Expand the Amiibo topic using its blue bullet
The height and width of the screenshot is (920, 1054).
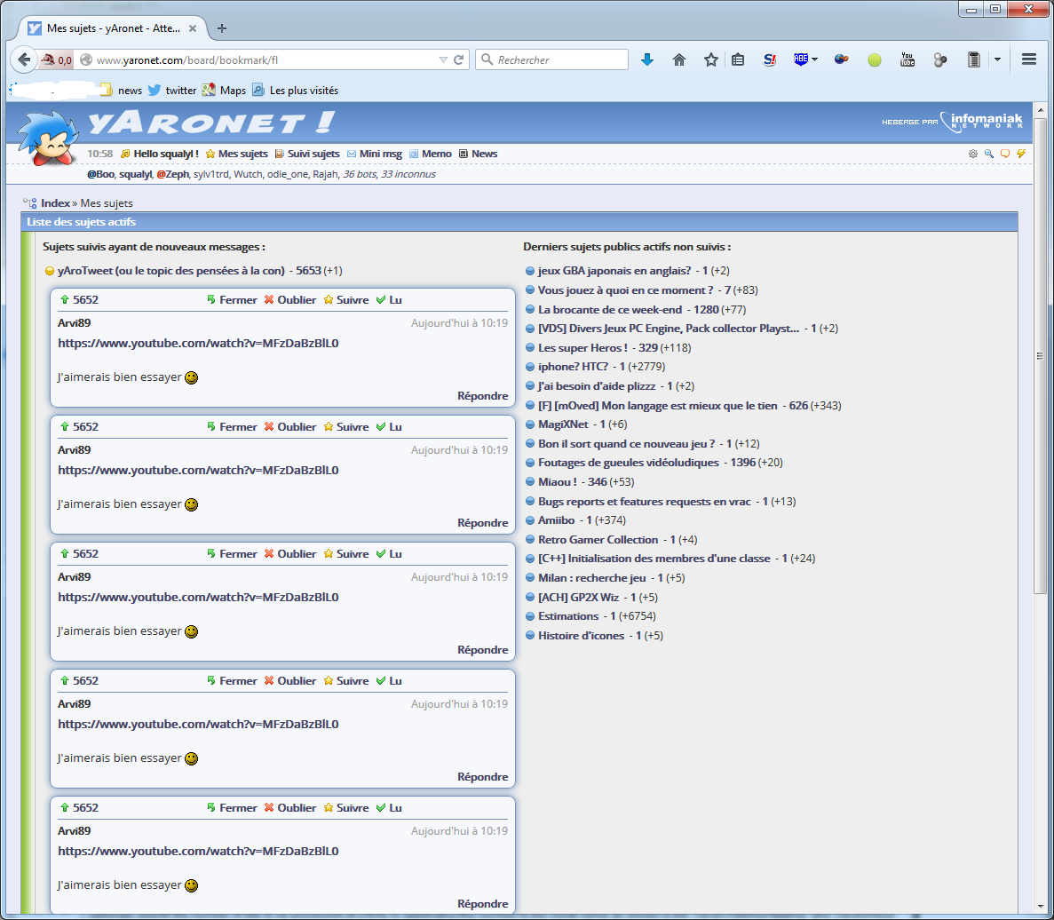point(530,520)
